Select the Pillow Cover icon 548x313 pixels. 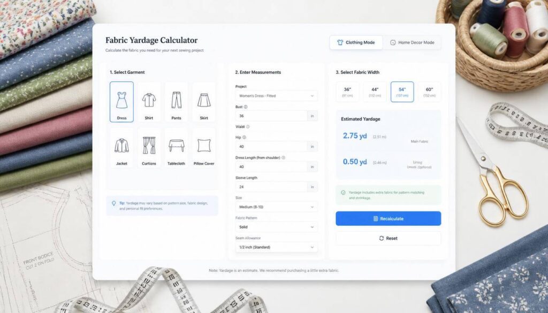pyautogui.click(x=204, y=148)
